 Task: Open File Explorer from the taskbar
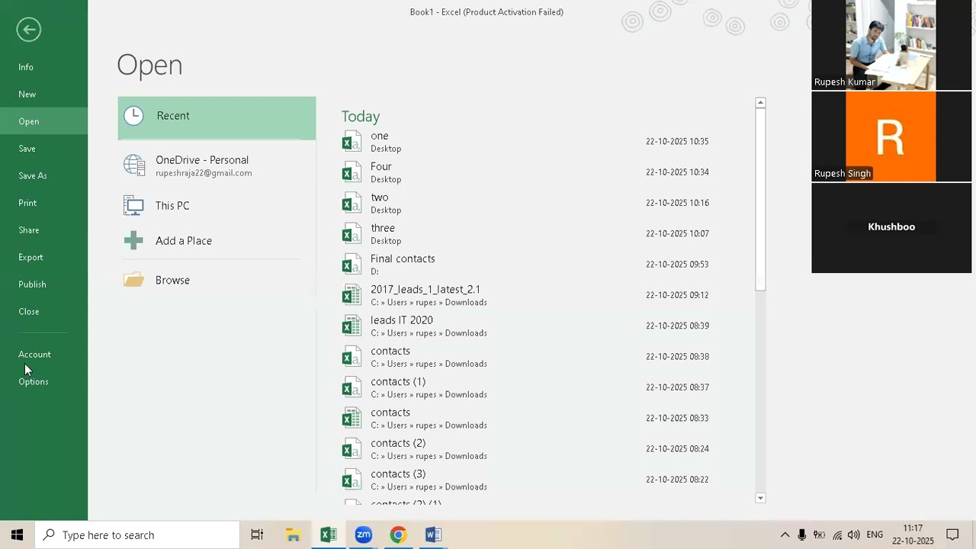click(x=293, y=535)
